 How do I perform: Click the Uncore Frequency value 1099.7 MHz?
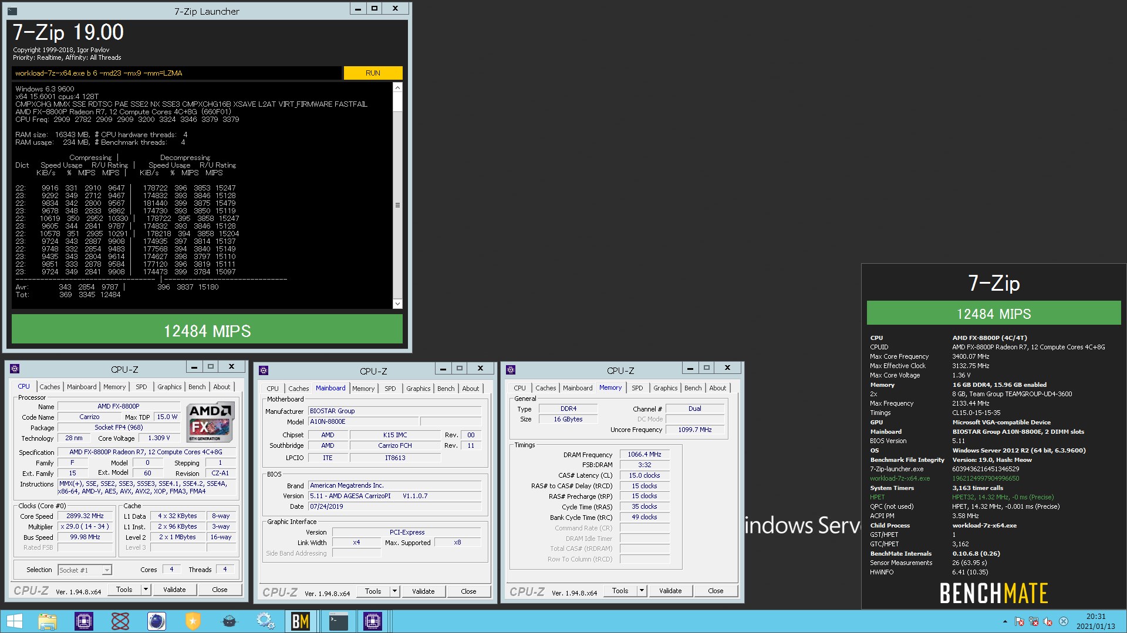[x=695, y=430]
